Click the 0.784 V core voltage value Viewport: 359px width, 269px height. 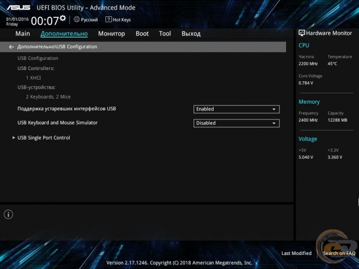pos(306,83)
